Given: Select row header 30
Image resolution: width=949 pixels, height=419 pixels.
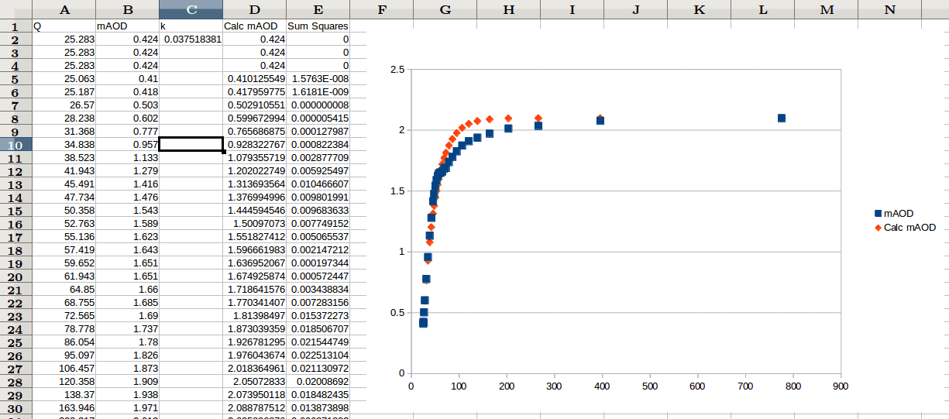Looking at the screenshot, I should pos(15,408).
